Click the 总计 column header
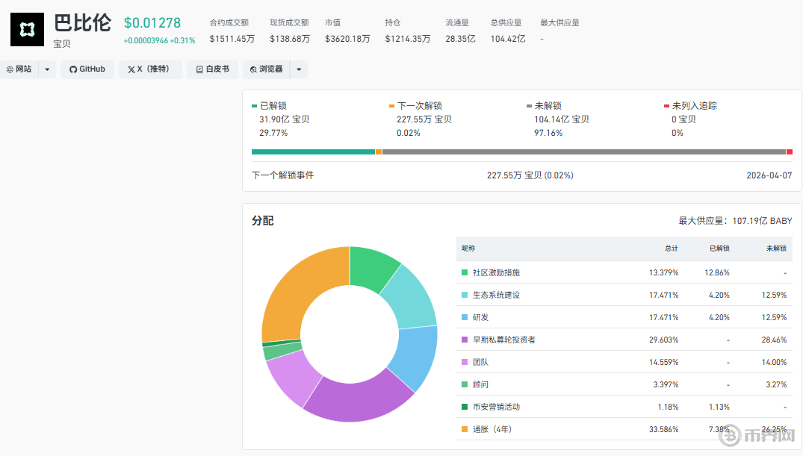The width and height of the screenshot is (803, 456). (x=672, y=249)
